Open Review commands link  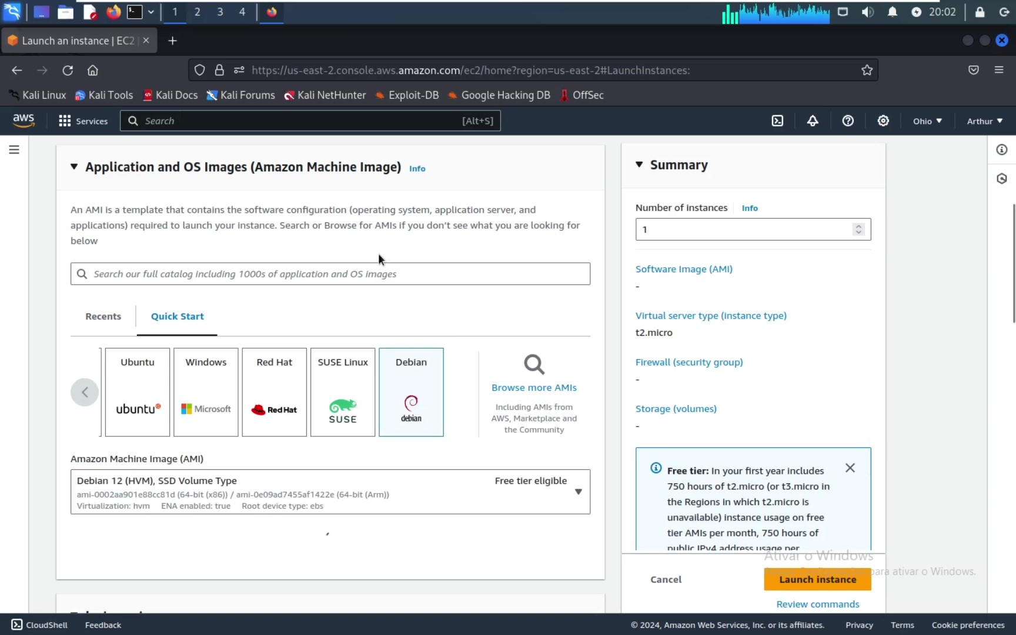pos(818,604)
